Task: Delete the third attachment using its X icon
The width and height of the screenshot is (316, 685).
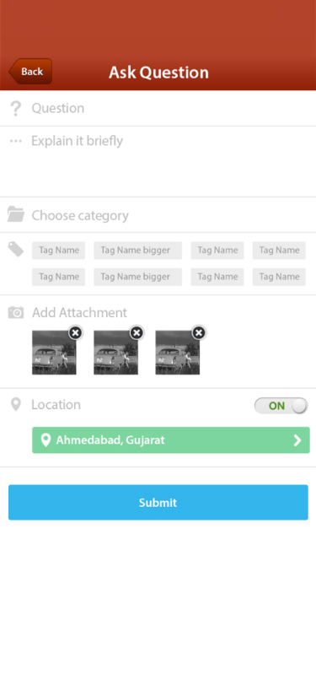Action: click(x=199, y=333)
